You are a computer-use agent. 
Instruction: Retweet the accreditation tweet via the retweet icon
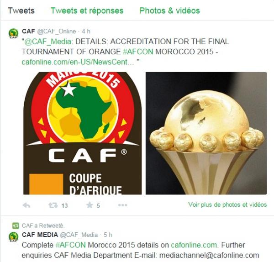click(53, 205)
